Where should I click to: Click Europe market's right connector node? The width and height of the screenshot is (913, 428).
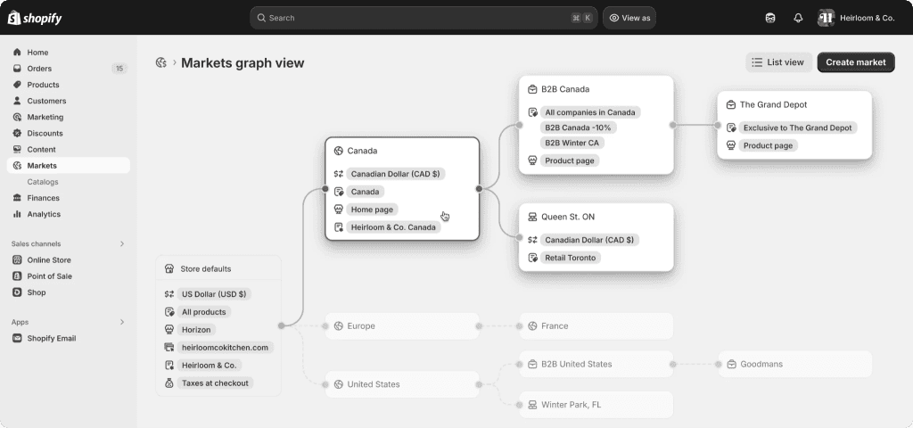(479, 326)
